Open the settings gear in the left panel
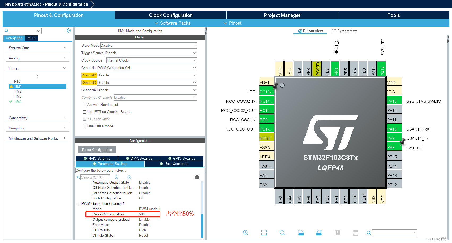Viewport: 452px width, 243px height. pyautogui.click(x=69, y=31)
